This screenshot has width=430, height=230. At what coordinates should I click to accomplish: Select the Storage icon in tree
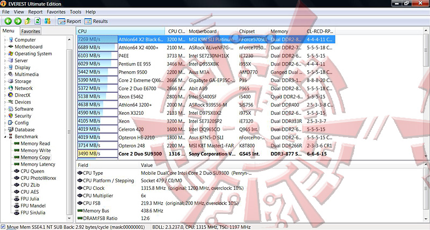[11, 81]
